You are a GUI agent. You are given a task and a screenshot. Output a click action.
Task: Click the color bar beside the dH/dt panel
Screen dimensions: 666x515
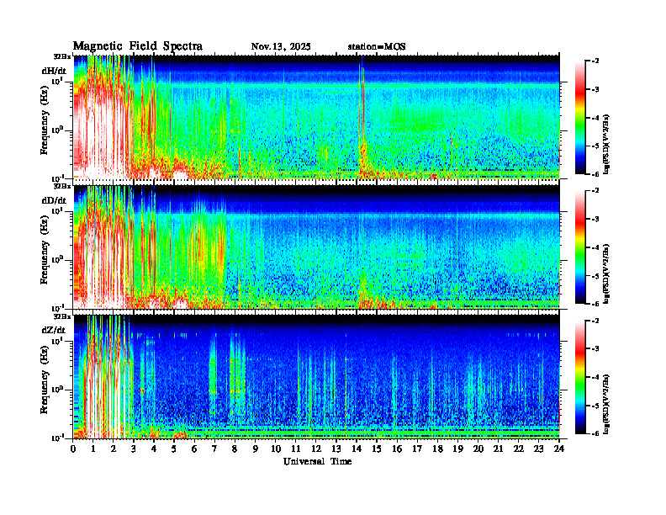[580, 118]
